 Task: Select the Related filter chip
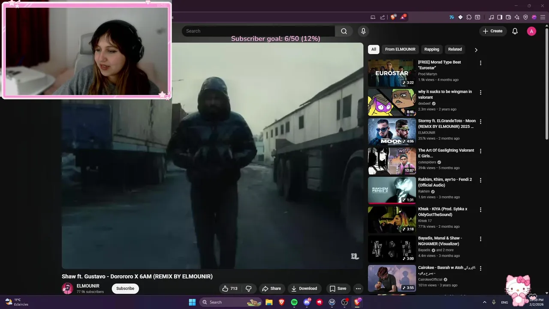click(x=455, y=49)
